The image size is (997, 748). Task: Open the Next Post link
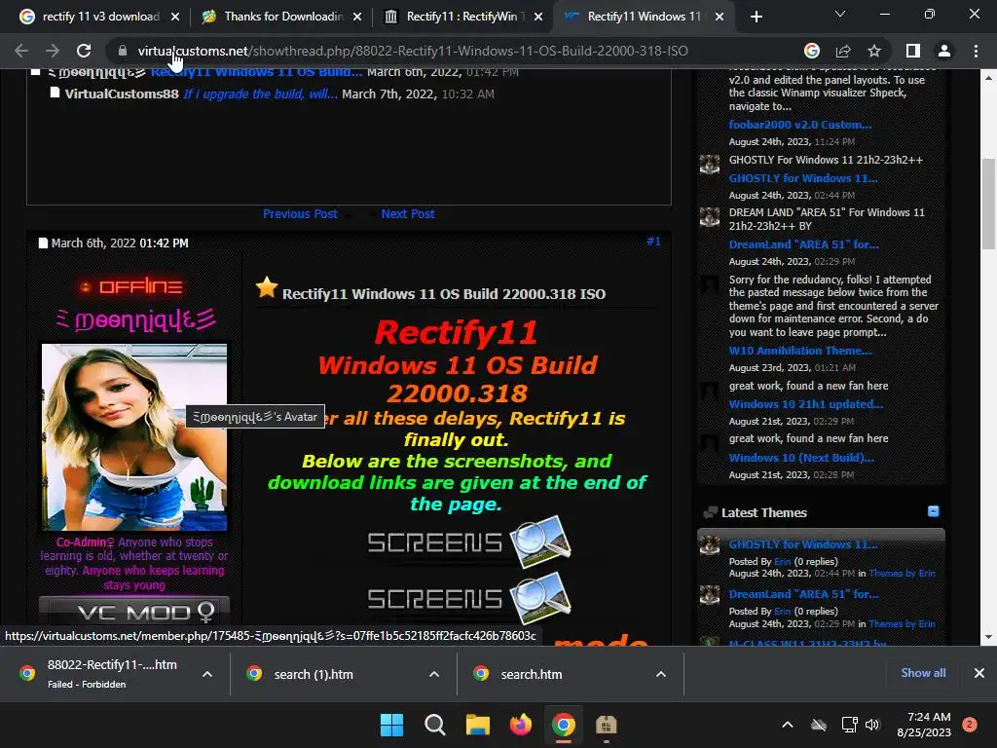coord(408,213)
